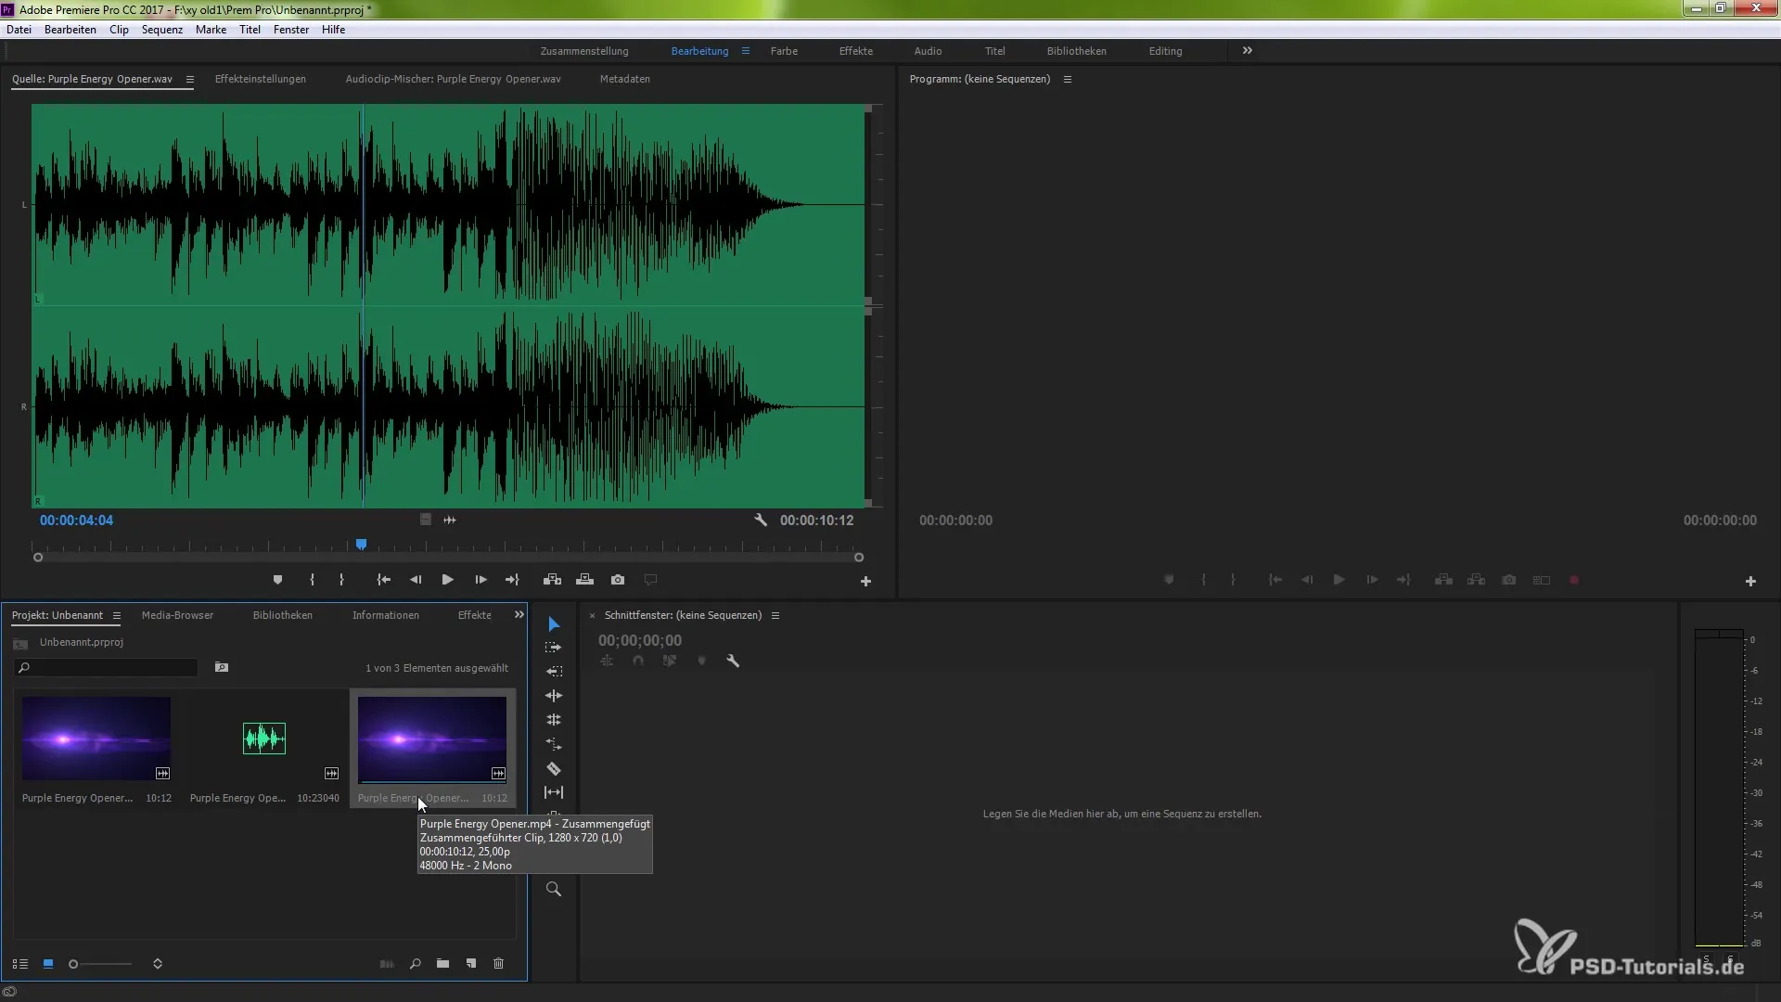This screenshot has height=1002, width=1781.
Task: Select the Ripple Edit tool
Action: click(x=554, y=695)
